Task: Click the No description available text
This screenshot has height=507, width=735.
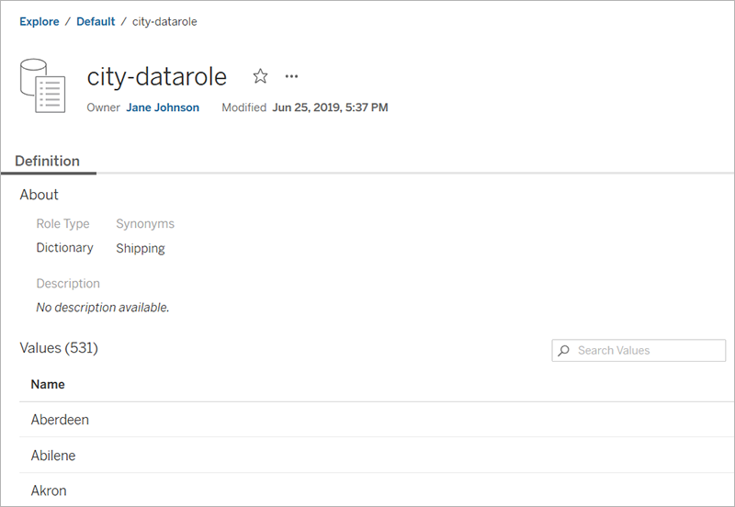Action: (x=103, y=308)
